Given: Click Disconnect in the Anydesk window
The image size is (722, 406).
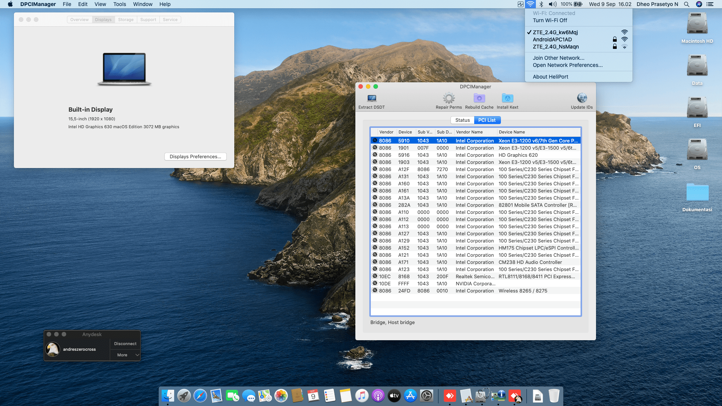Looking at the screenshot, I should [x=125, y=344].
